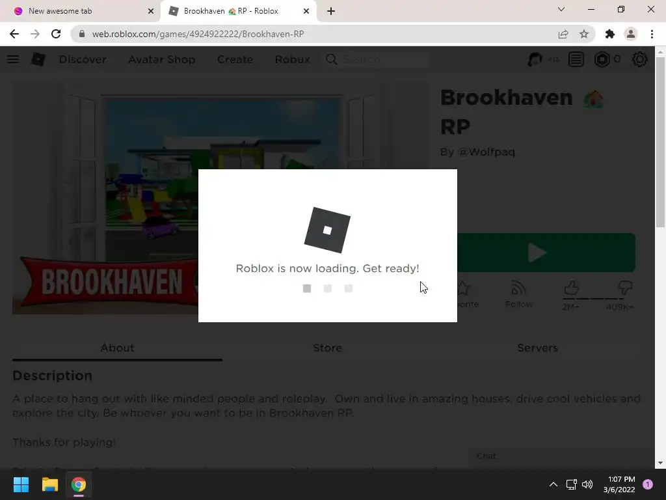Open the About tab
This screenshot has width=666, height=500.
point(117,348)
